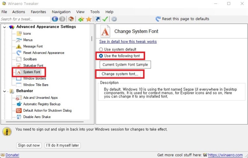The width and height of the screenshot is (248, 158).
Task: Open the Tools menu
Action: point(95,12)
